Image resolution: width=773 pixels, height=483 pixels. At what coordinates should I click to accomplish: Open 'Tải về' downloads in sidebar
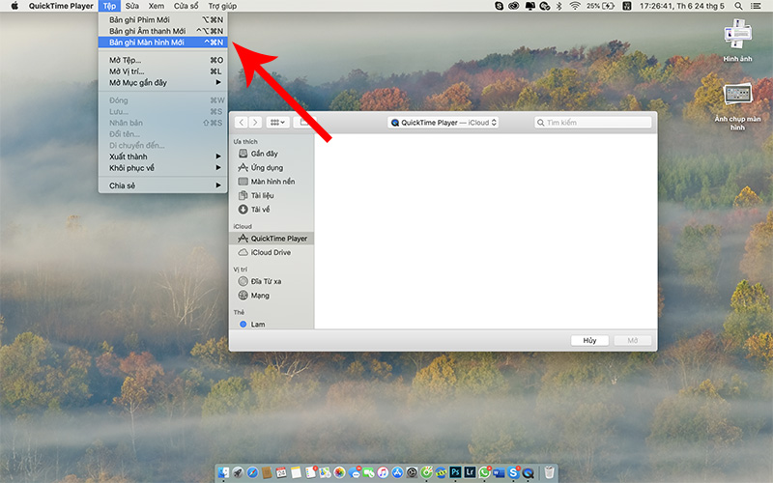pos(260,210)
